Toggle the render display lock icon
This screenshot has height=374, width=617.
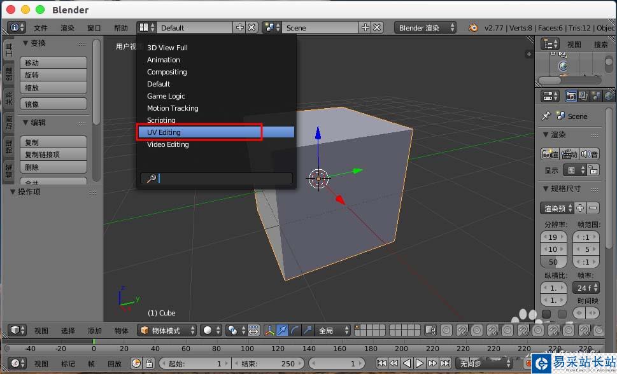click(593, 170)
